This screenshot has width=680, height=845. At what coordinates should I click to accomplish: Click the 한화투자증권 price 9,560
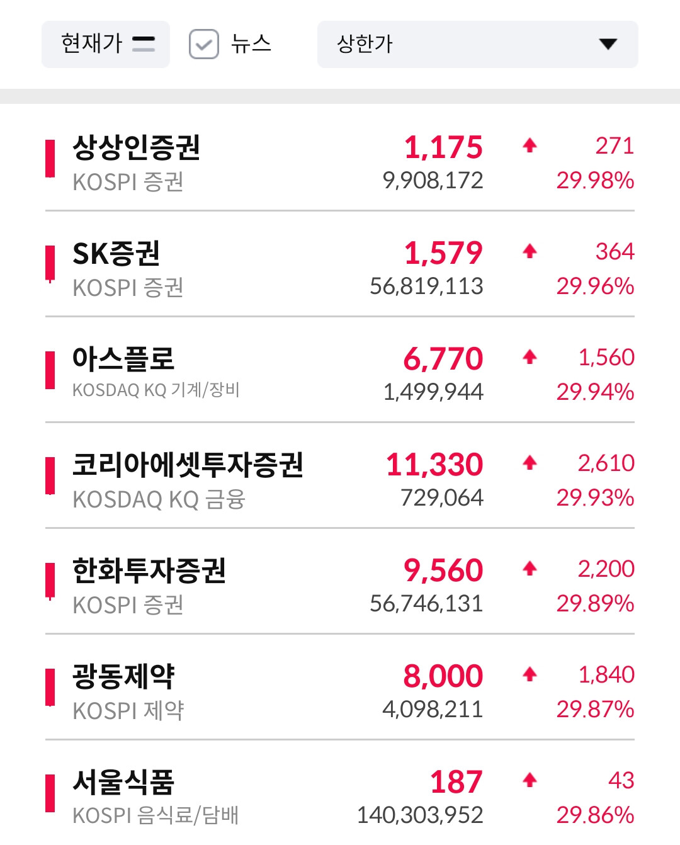[443, 570]
